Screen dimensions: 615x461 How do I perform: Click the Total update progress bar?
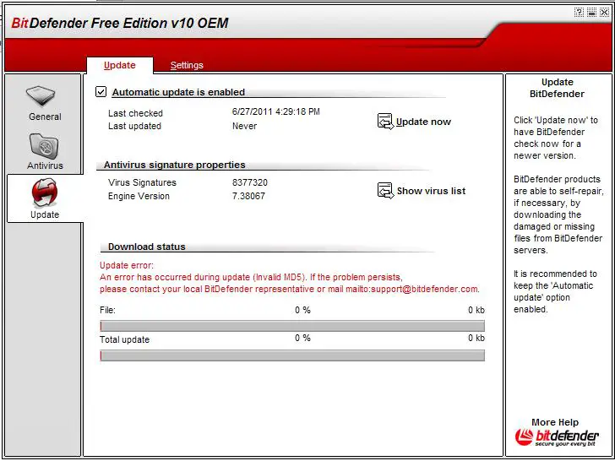click(292, 355)
